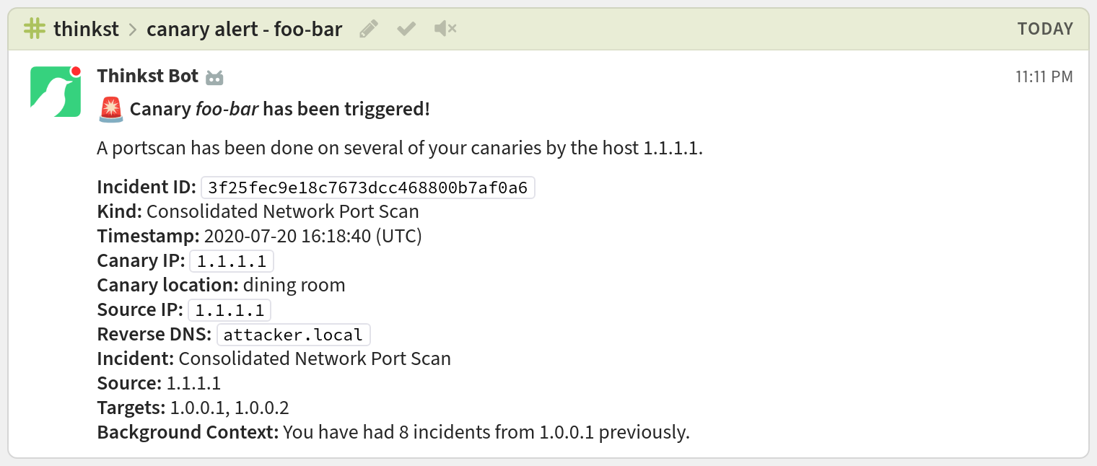Click the breadcrumb chevron after thinkst
This screenshot has height=466, width=1097.
click(132, 30)
